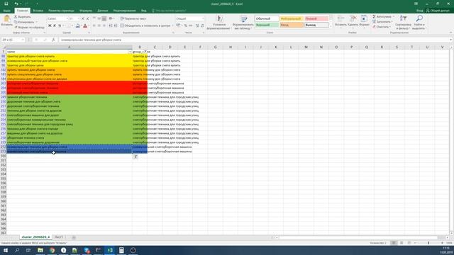Align text right icon
This screenshot has height=255, width=454.
pos(104,25)
